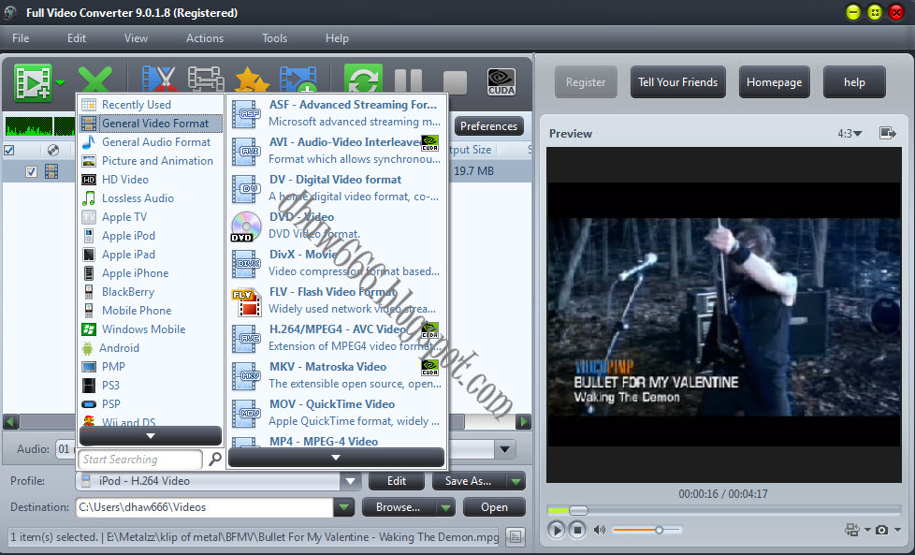The height and width of the screenshot is (555, 915).
Task: Open the Edit menu
Action: [77, 38]
